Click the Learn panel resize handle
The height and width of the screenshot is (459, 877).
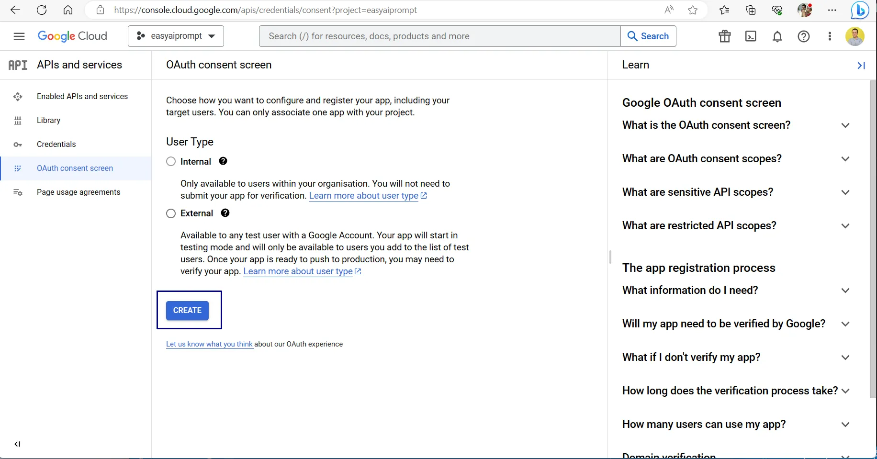coord(610,257)
